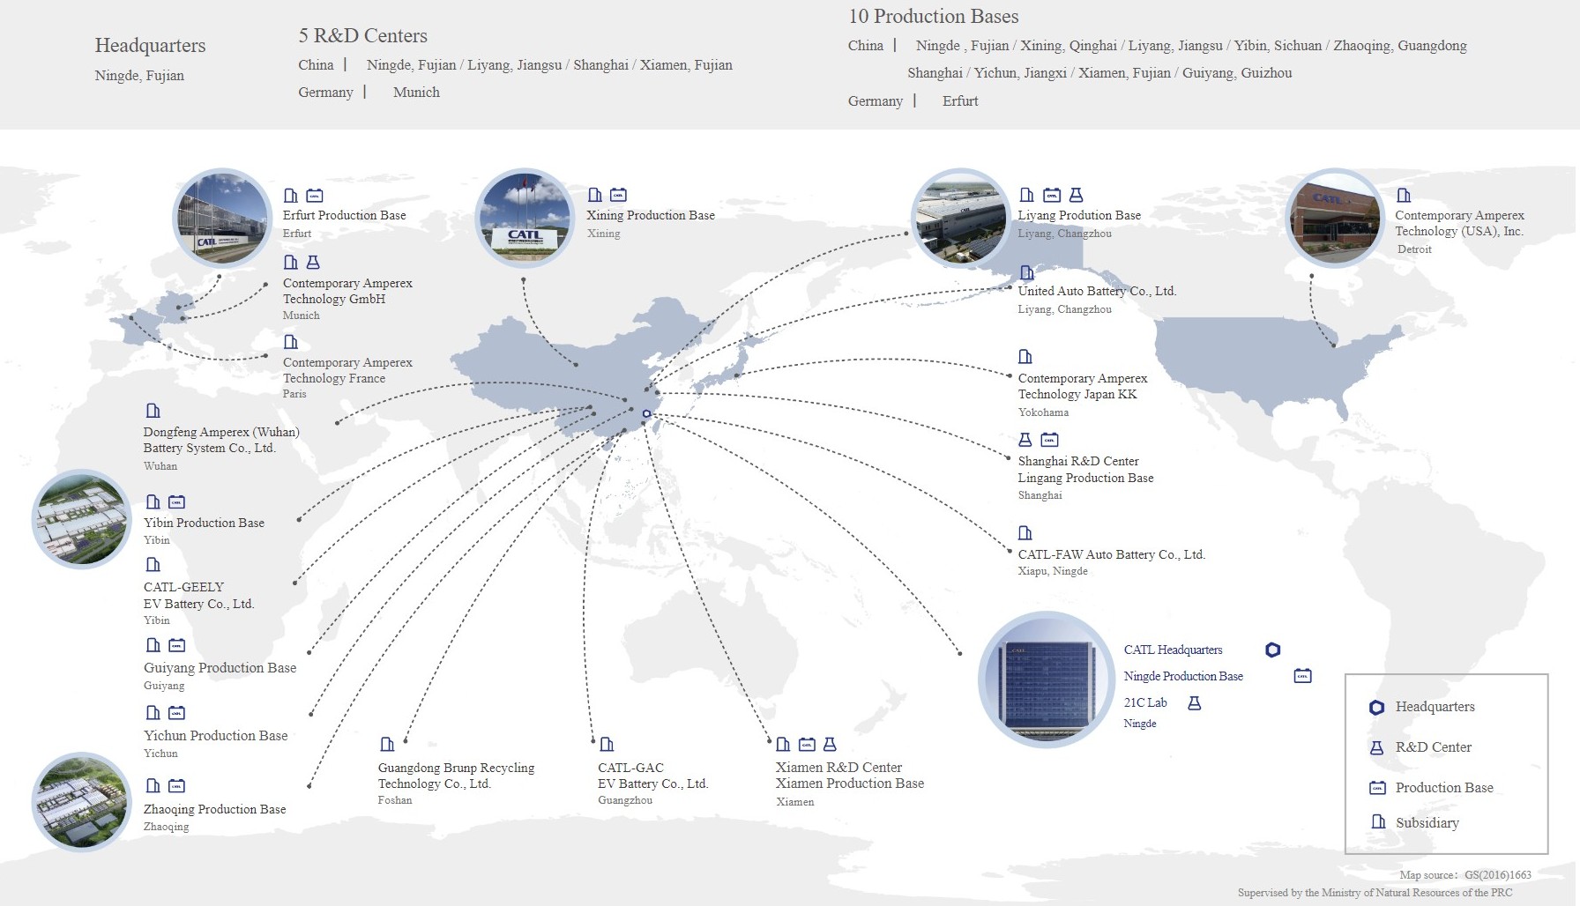The height and width of the screenshot is (906, 1580).
Task: Click the Production Base icon in the legend
Action: tap(1378, 788)
